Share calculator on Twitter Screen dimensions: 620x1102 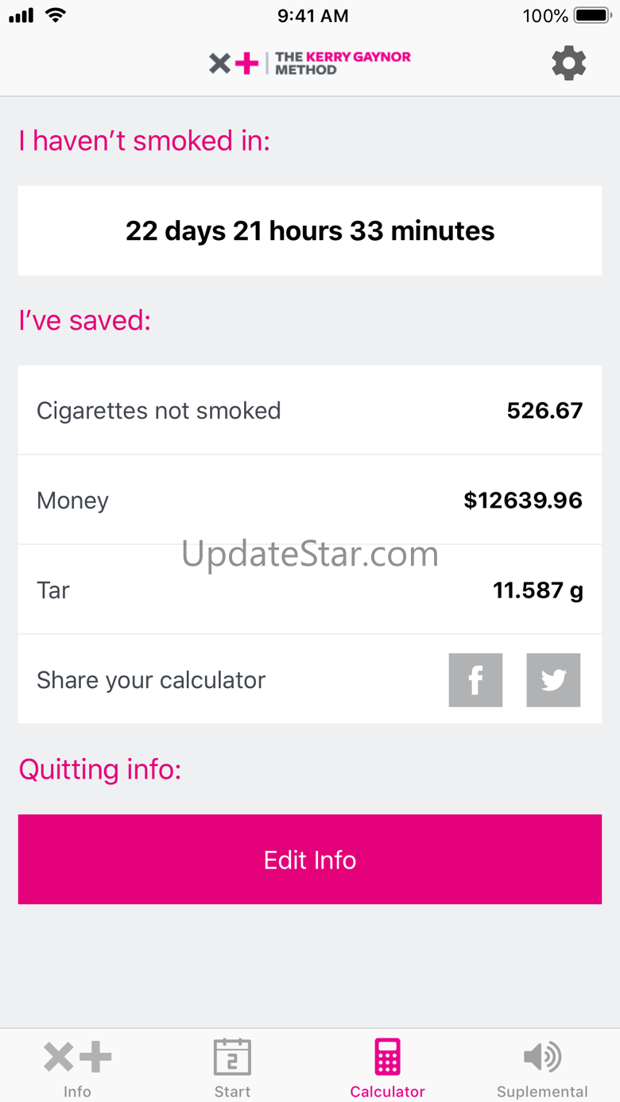click(553, 680)
